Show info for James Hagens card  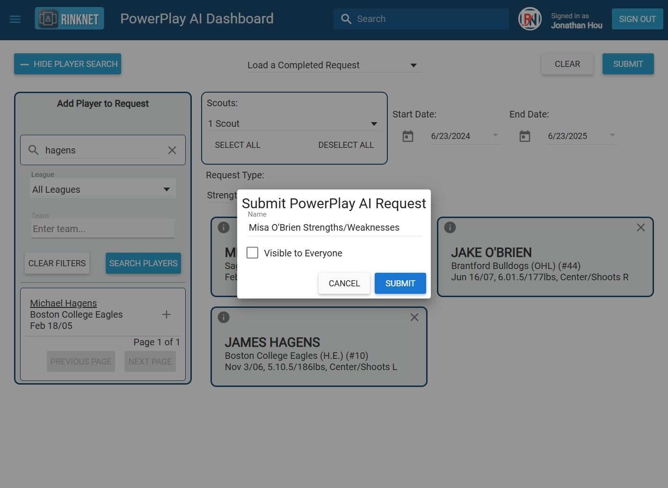coord(224,317)
